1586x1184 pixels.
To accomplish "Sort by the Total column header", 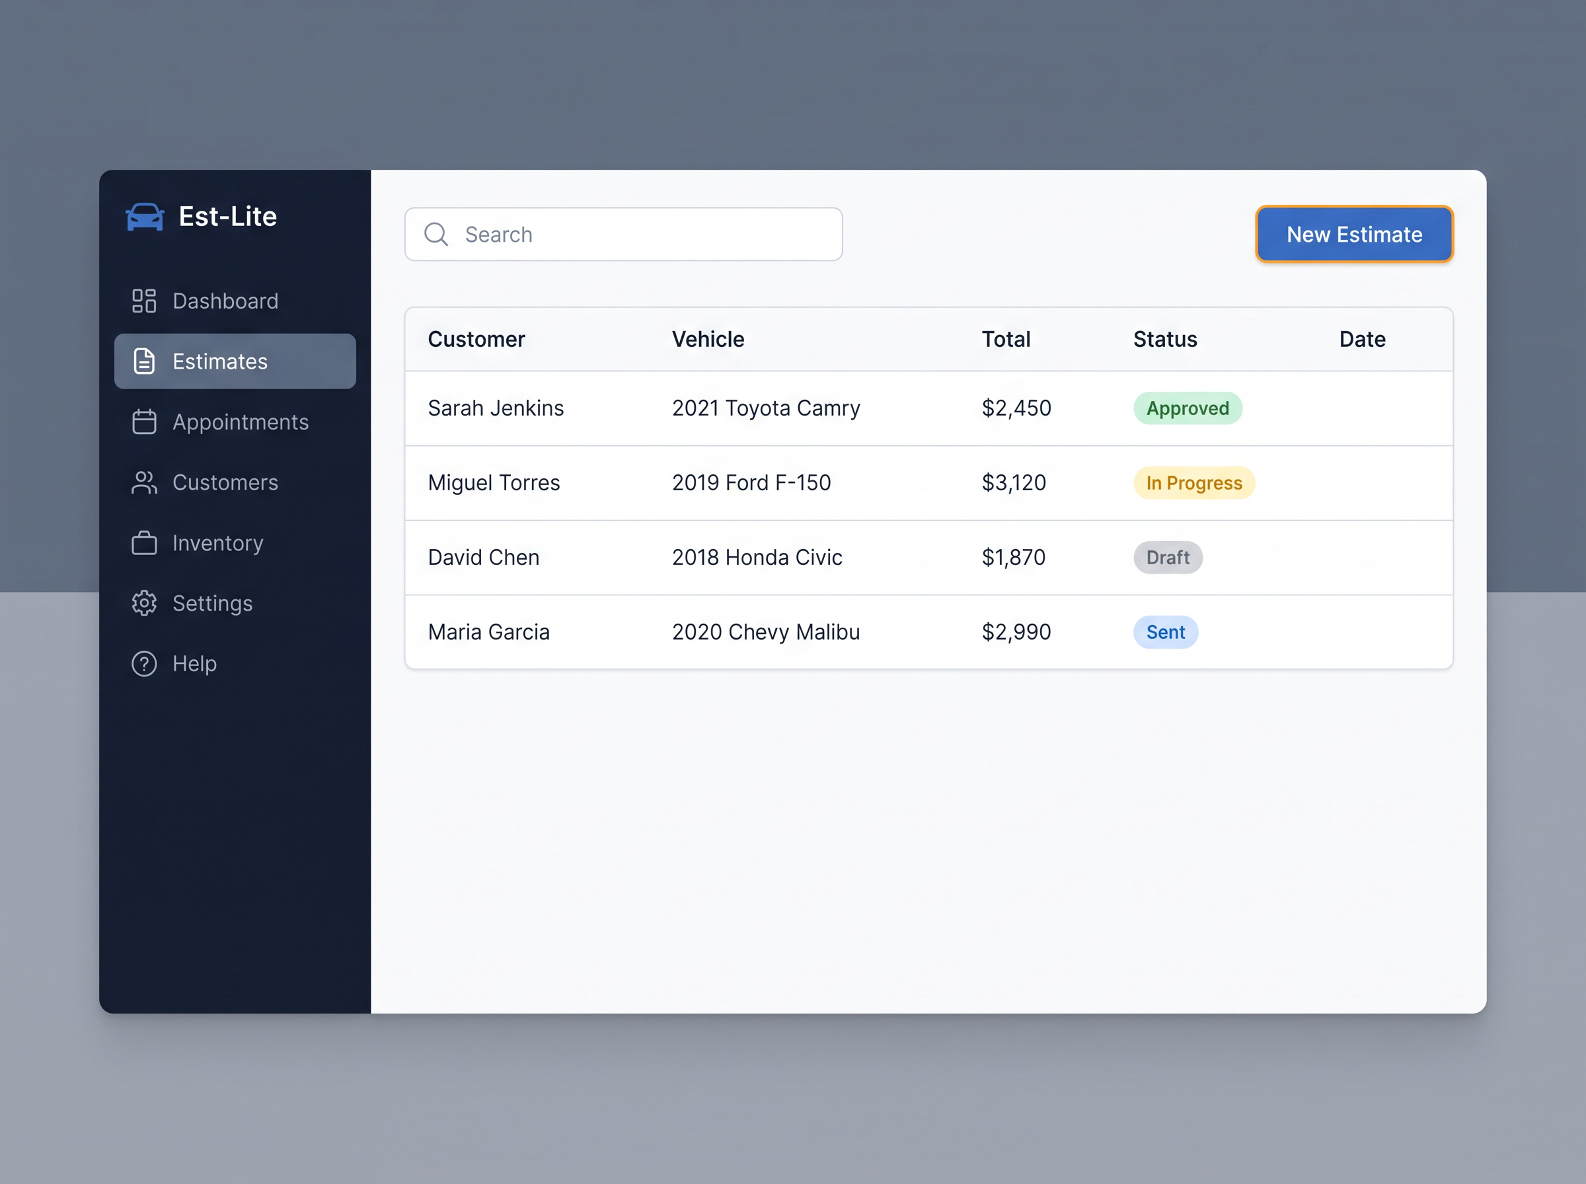I will [1006, 339].
